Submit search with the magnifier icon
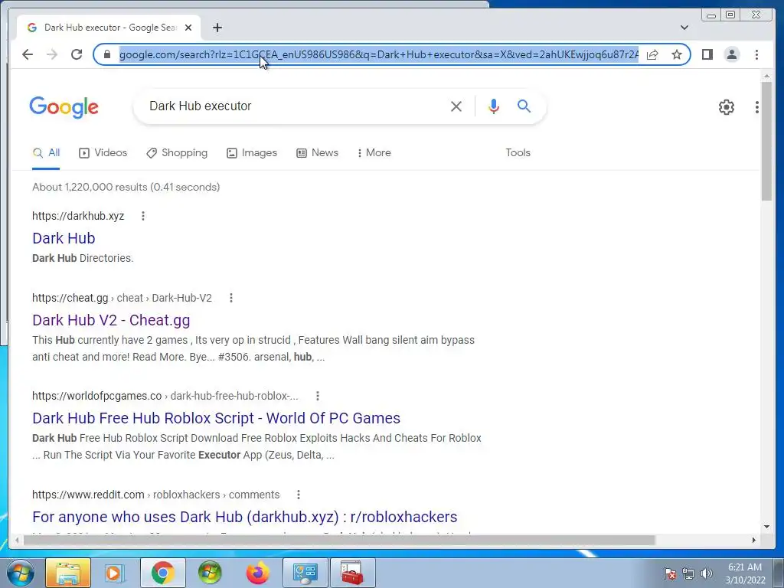 524,106
